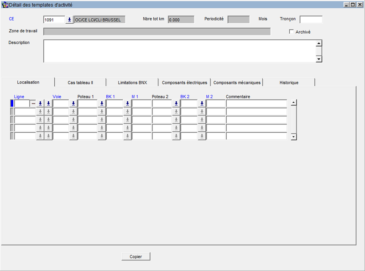Open the lookup arrow after first-row Poteau 2 field
365x271 pixels.
pos(176,104)
